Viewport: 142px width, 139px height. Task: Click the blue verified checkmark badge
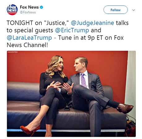[x=41, y=7]
